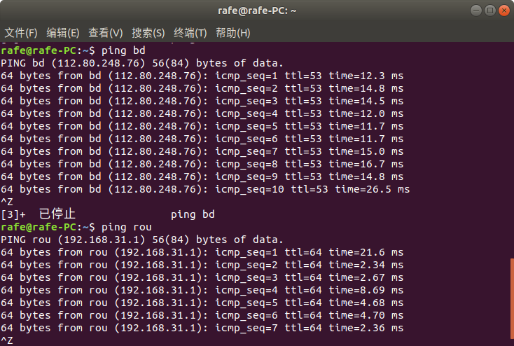Minimize the terminal window
This screenshot has height=346, width=514.
pos(475,11)
